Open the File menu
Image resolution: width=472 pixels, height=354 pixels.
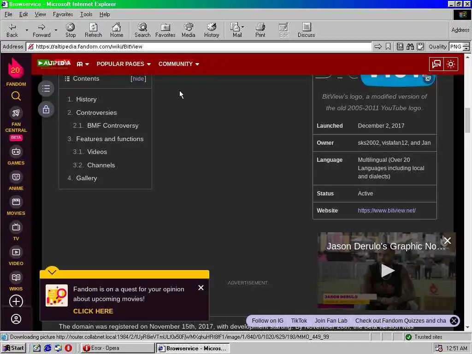8,14
